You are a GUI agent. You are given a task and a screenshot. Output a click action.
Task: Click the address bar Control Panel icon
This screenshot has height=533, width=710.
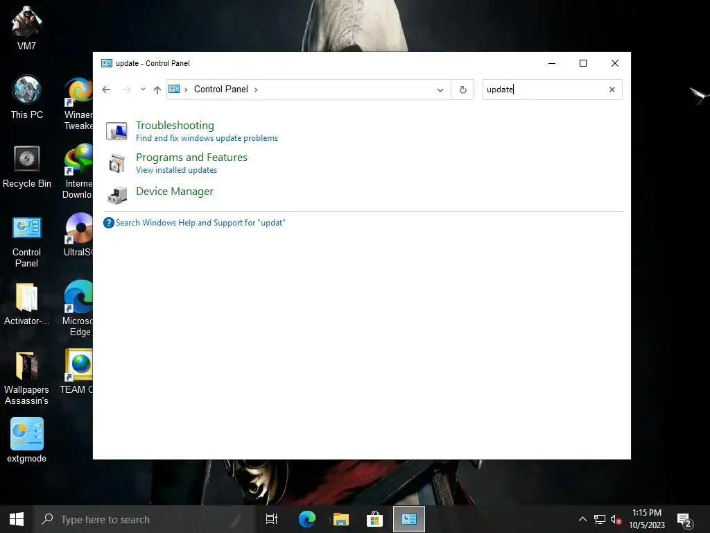click(x=174, y=90)
